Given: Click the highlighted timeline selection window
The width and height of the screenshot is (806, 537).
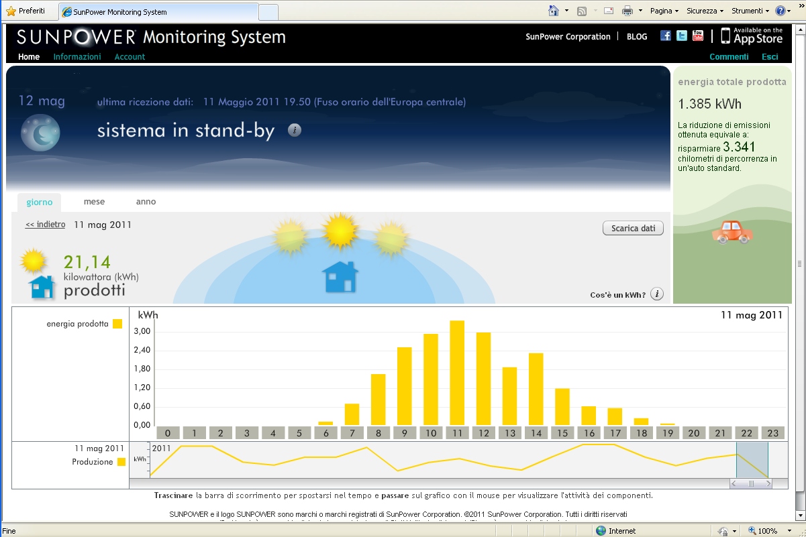Looking at the screenshot, I should pyautogui.click(x=752, y=459).
